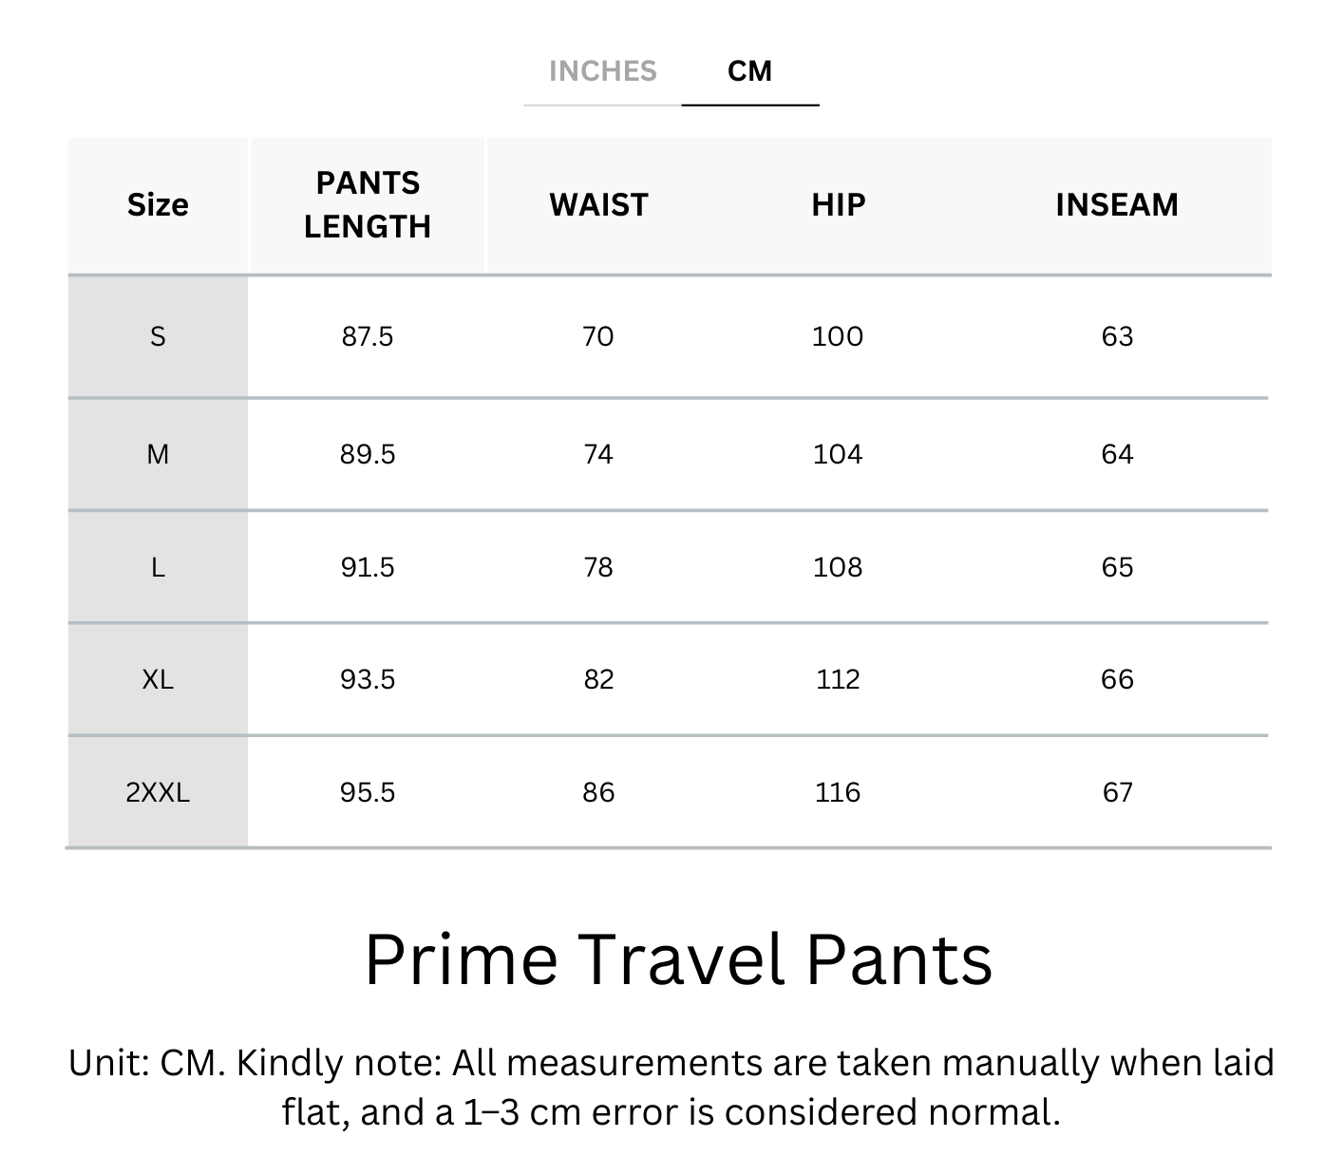
Task: Click the waist value 74
Action: 598,454
